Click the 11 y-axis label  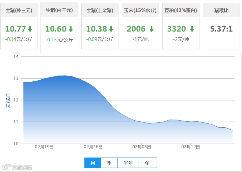[x=16, y=122]
